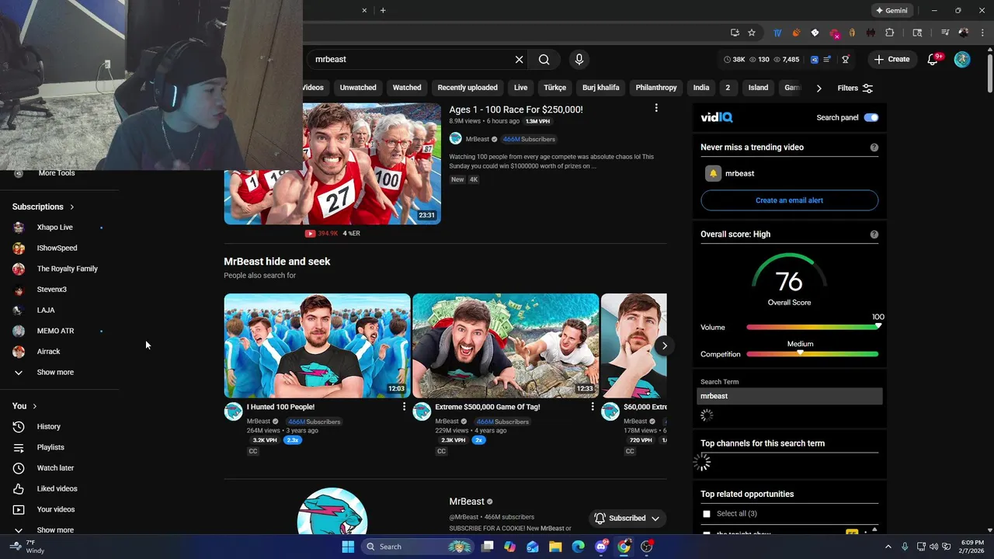
Task: Click the Create button
Action: tap(891, 59)
